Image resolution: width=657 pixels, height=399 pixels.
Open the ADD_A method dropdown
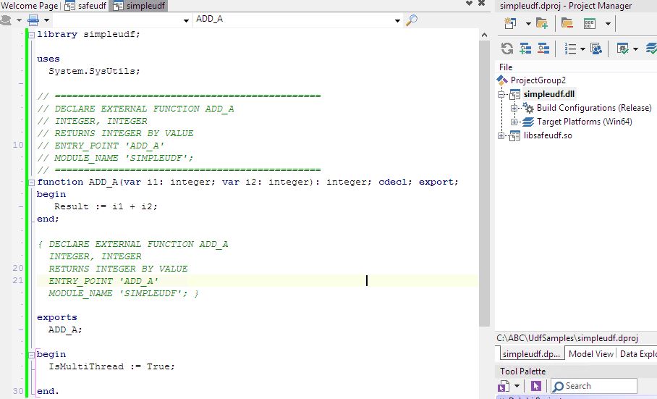pyautogui.click(x=397, y=20)
